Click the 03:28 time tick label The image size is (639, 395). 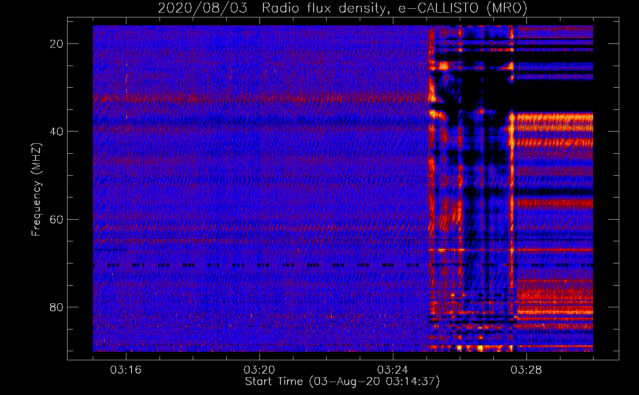(526, 370)
